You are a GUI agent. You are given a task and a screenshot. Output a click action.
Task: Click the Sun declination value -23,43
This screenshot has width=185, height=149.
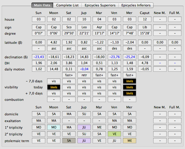39,57
